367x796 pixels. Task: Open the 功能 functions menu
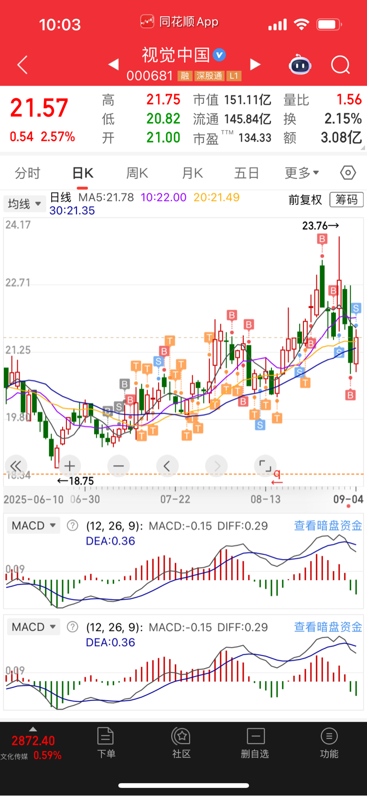point(329,742)
